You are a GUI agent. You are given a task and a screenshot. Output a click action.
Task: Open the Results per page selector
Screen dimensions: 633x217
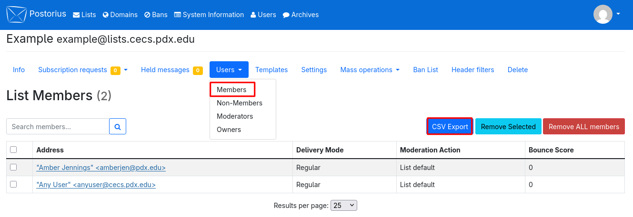(343, 206)
